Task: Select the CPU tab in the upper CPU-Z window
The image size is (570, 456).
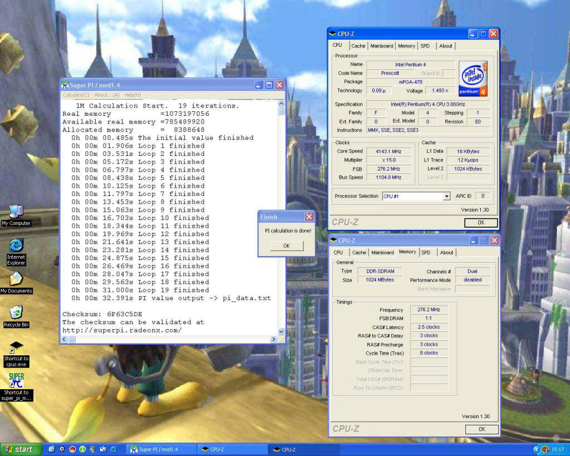Action: click(x=338, y=45)
